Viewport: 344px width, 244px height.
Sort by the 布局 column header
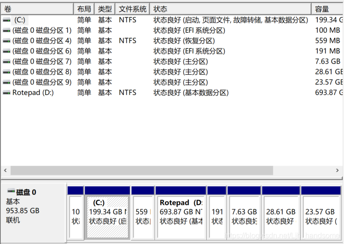(x=84, y=9)
